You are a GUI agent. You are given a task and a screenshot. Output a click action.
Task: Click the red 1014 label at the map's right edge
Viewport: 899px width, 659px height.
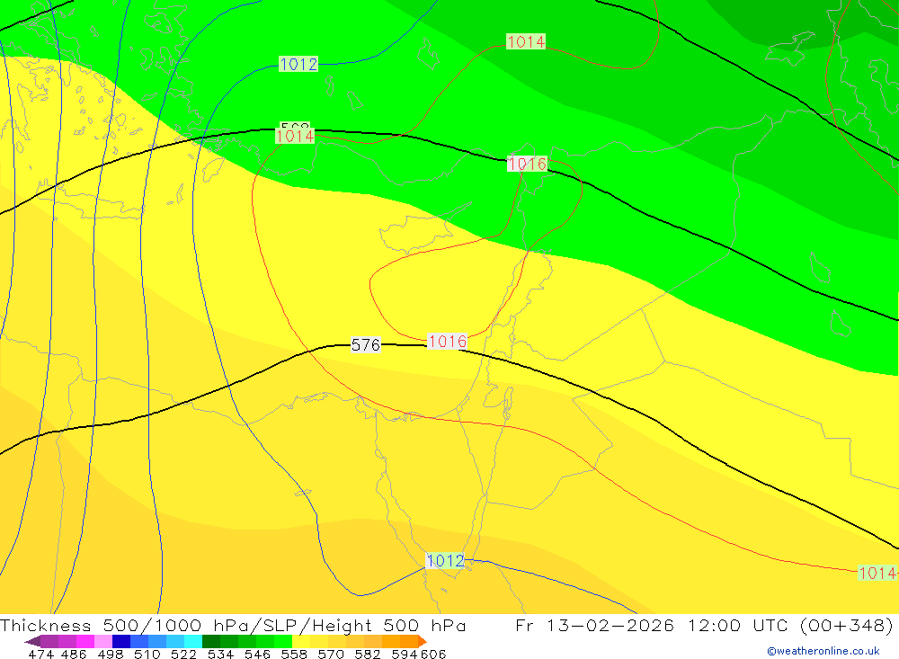coord(877,573)
